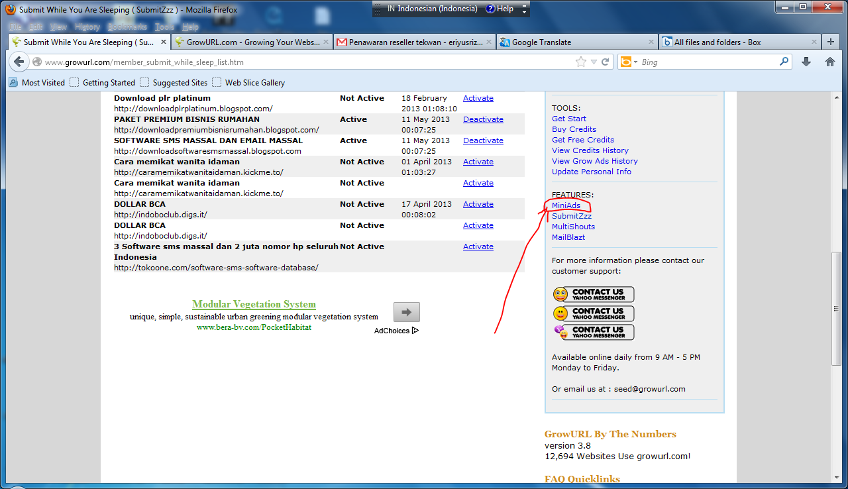Open the Suggested Sites bookmark

coord(174,83)
